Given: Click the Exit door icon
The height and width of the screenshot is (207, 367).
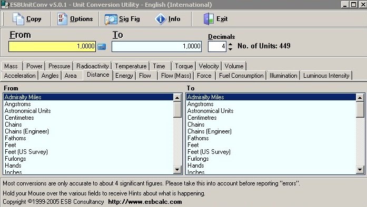Looking at the screenshot, I should (209, 19).
